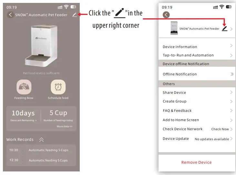Screen dimensions: 236x175
Task: Tap the back arrow on the device settings screen
Action: click(166, 15)
